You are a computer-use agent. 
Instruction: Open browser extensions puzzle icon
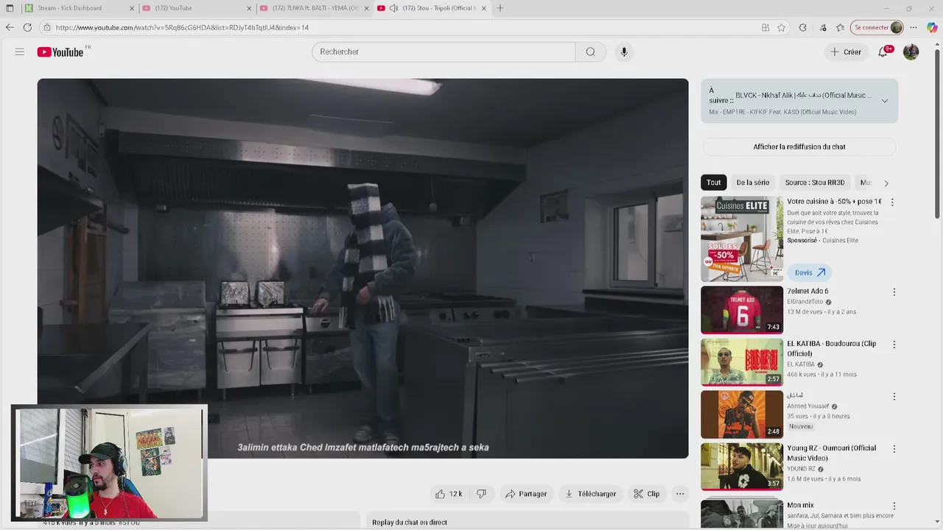[803, 28]
